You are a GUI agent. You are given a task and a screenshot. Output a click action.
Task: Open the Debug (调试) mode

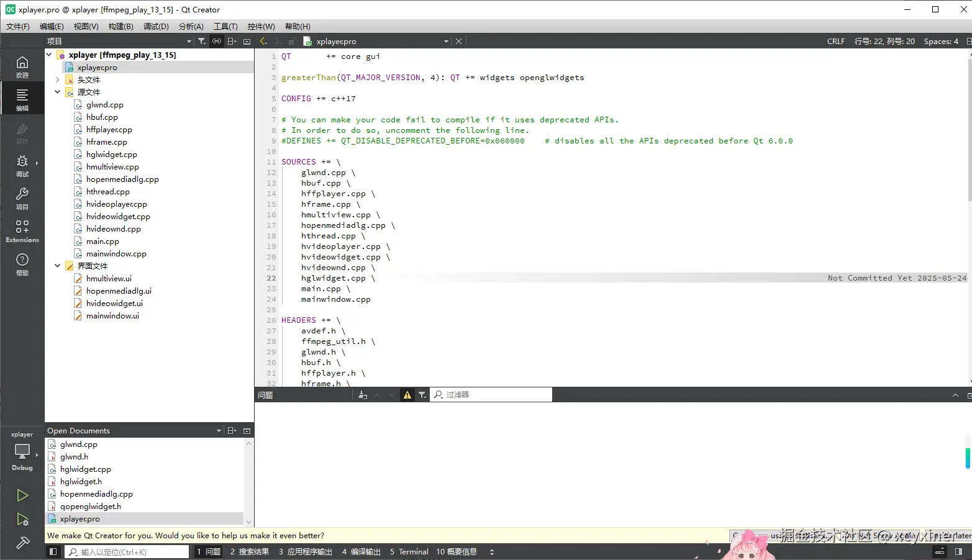click(22, 166)
